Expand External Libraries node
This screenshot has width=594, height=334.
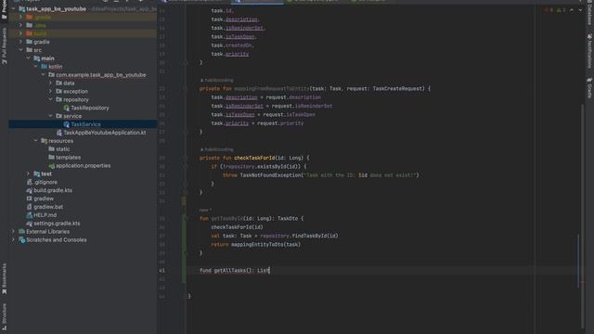click(x=14, y=232)
